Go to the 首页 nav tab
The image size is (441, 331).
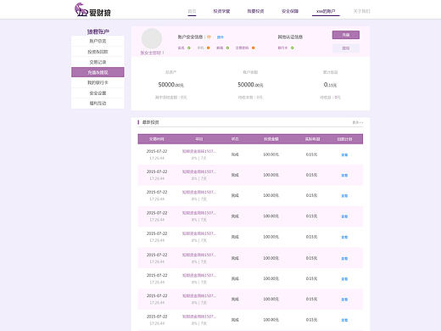(x=192, y=11)
